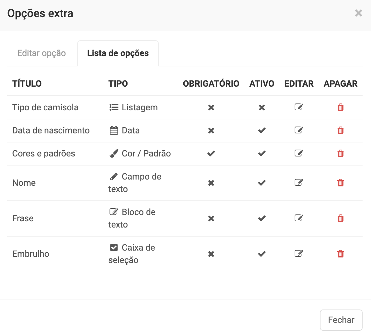Edit the Embrulho option
The height and width of the screenshot is (336, 371).
pos(299,254)
